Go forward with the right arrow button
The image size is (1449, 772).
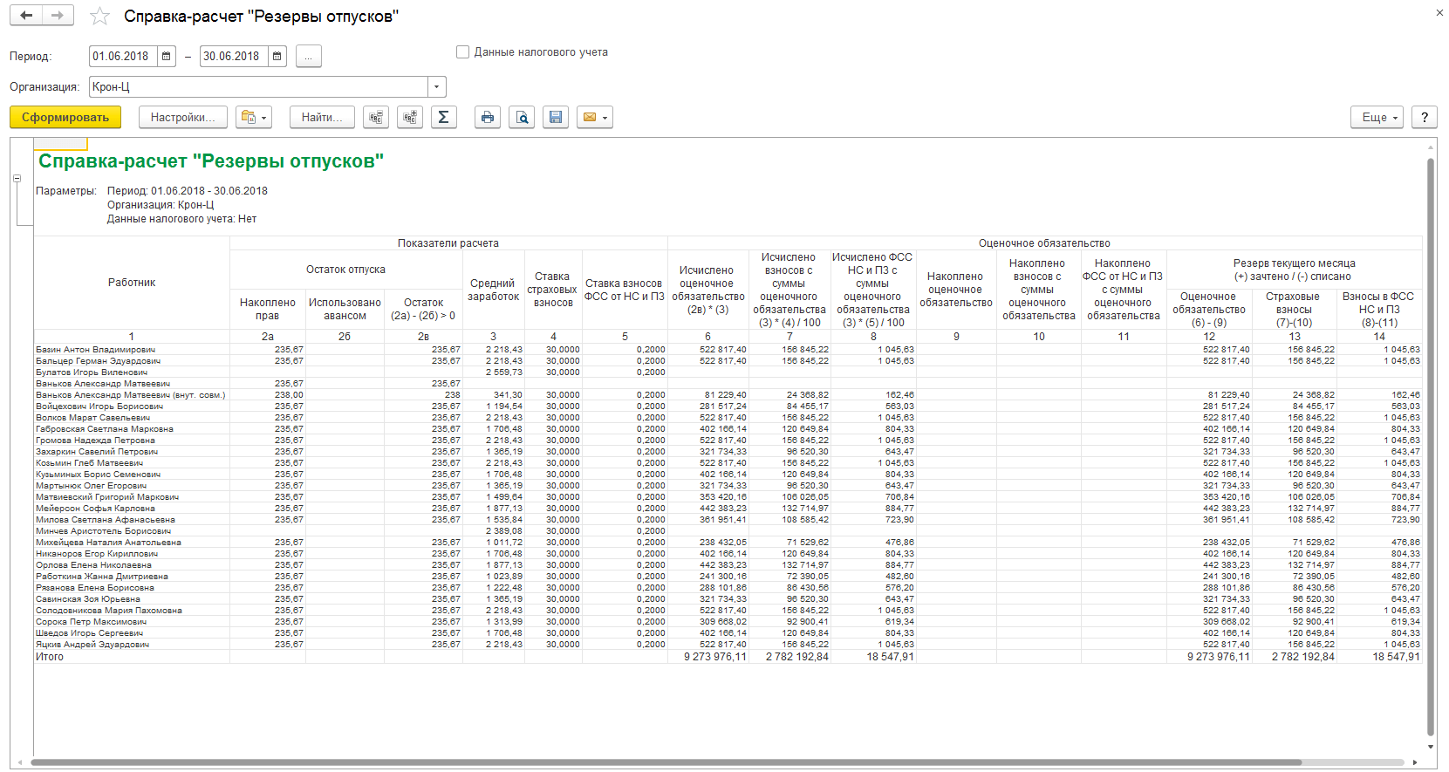58,16
